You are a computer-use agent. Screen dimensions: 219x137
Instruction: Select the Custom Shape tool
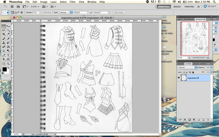point(8,59)
